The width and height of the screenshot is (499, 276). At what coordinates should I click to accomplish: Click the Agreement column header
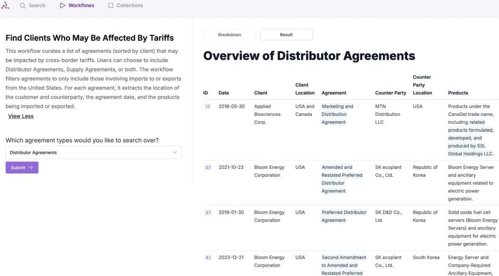[x=334, y=93]
